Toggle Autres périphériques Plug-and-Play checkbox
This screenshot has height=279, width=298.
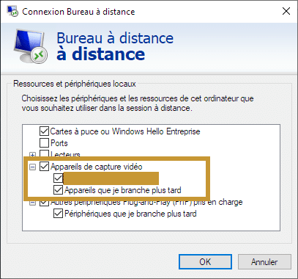click(x=44, y=202)
